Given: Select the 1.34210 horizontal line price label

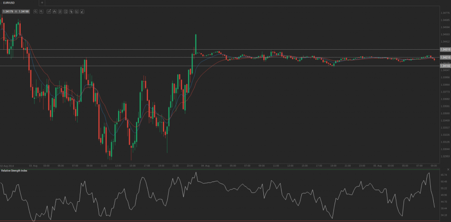Looking at the screenshot, I should coord(445,57).
